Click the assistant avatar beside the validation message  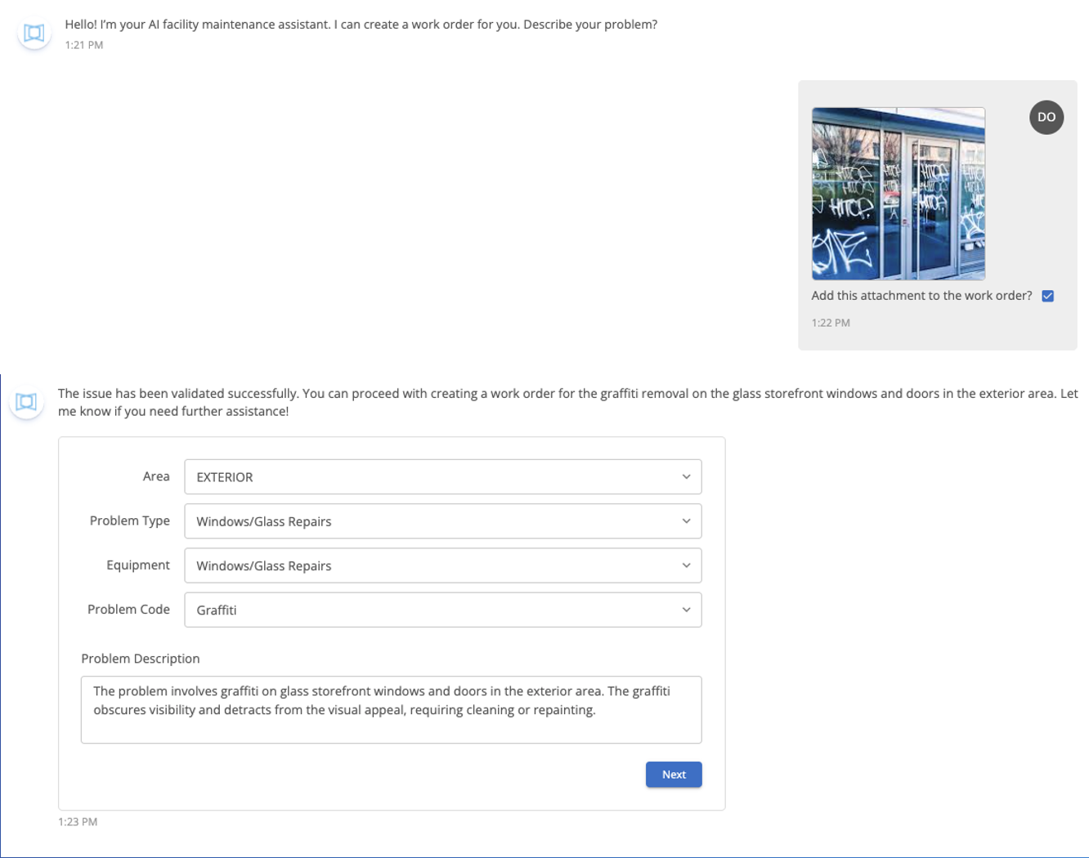[x=26, y=402]
